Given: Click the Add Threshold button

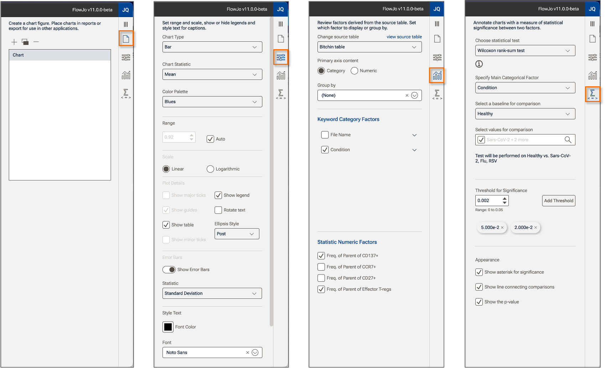Looking at the screenshot, I should (559, 201).
